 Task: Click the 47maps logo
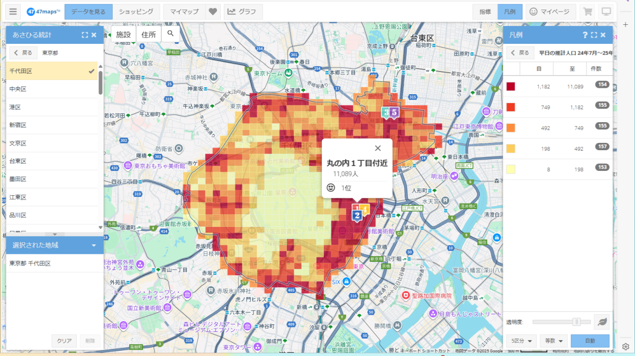click(43, 12)
